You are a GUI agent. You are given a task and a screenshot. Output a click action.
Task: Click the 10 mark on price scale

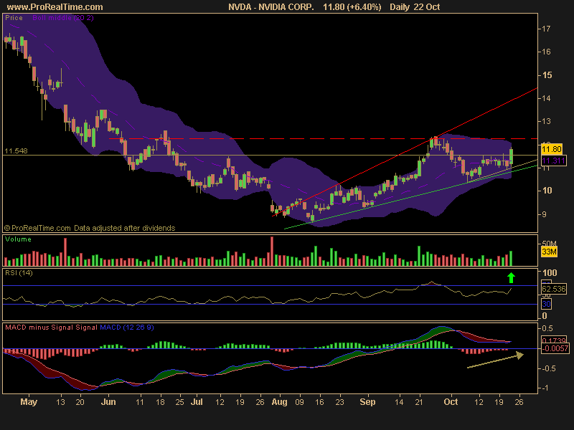tap(547, 191)
